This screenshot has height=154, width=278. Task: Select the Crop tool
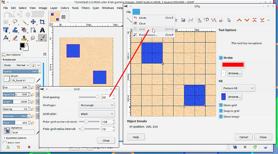click(x=42, y=22)
